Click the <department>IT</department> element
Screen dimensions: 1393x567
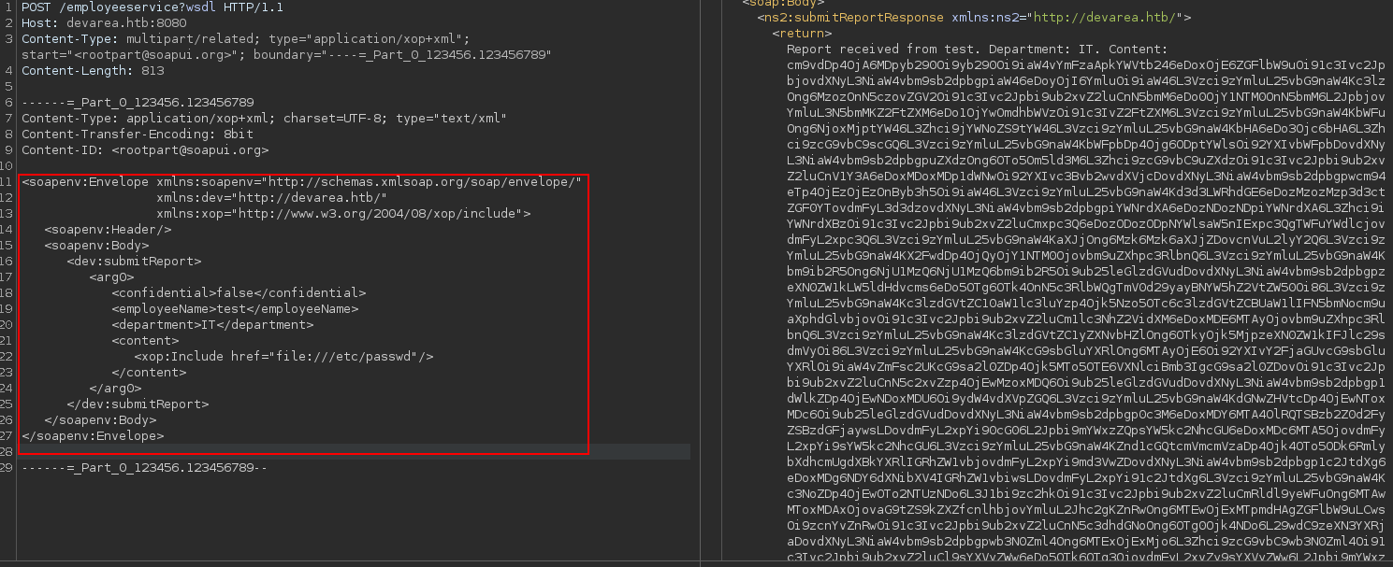[212, 324]
